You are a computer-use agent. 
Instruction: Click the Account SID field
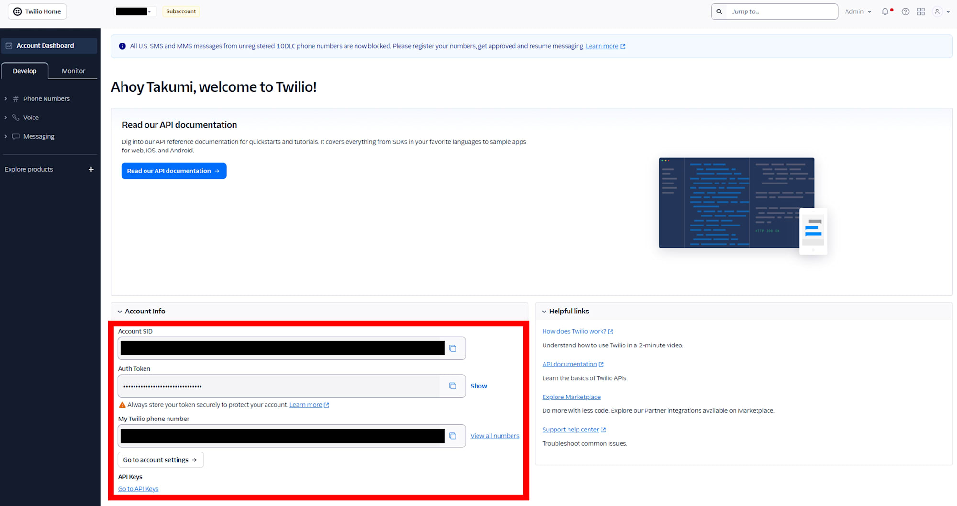point(282,348)
